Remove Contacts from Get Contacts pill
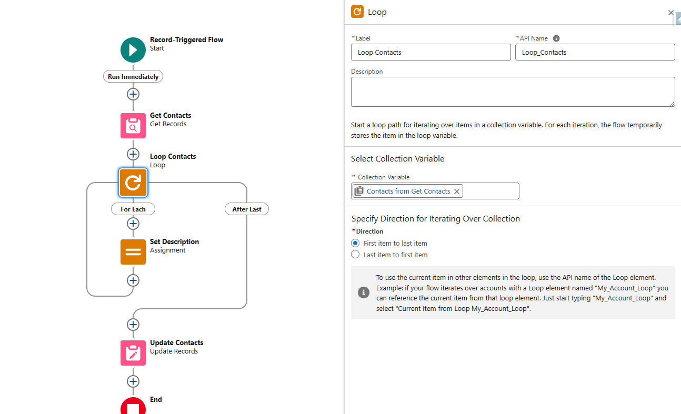 (x=457, y=191)
